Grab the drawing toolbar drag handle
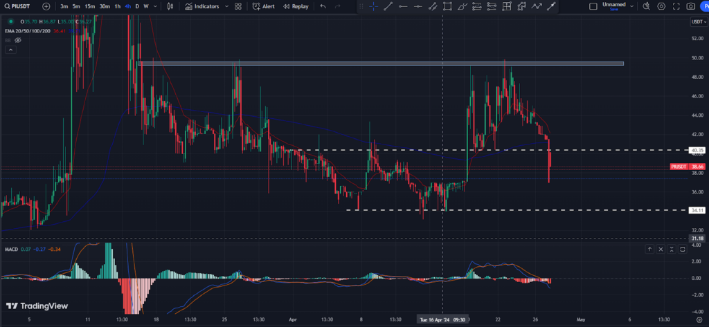This screenshot has width=709, height=327. (361, 6)
